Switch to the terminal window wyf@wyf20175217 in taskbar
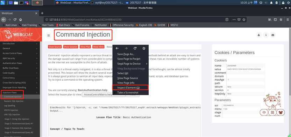291x137 pixels. (107, 2)
